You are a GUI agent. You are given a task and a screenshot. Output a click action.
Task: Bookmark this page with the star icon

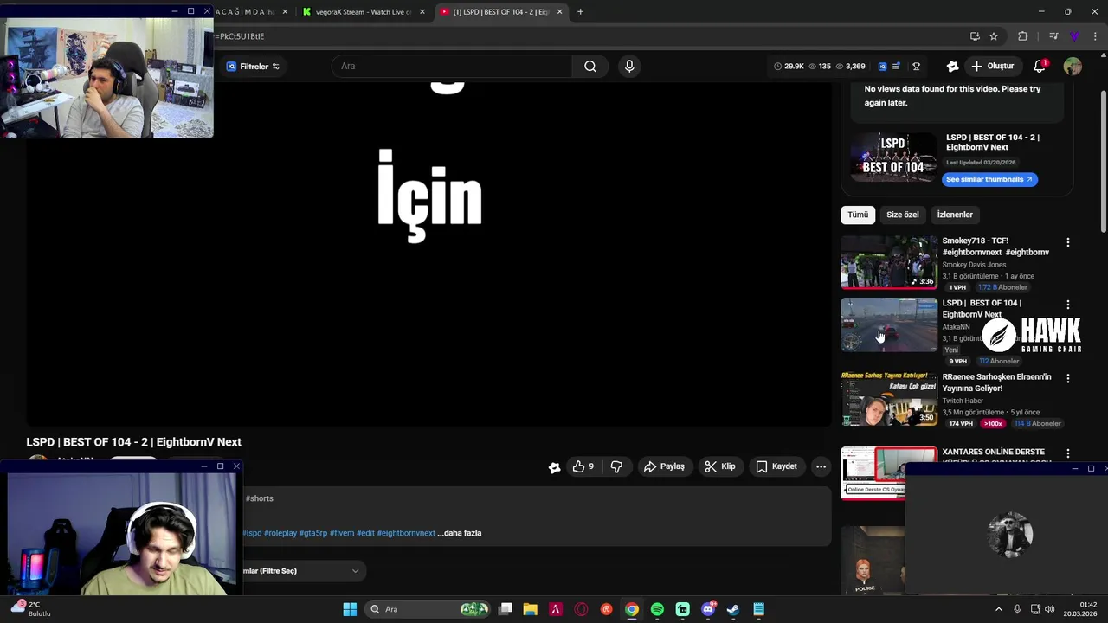pos(994,36)
